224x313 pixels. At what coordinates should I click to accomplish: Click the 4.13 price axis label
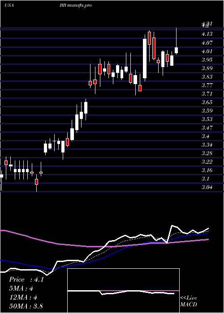207,34
